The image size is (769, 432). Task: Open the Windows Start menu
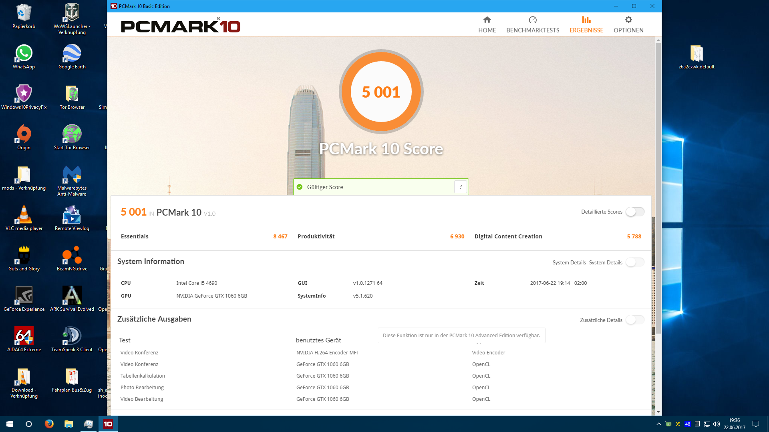10,424
